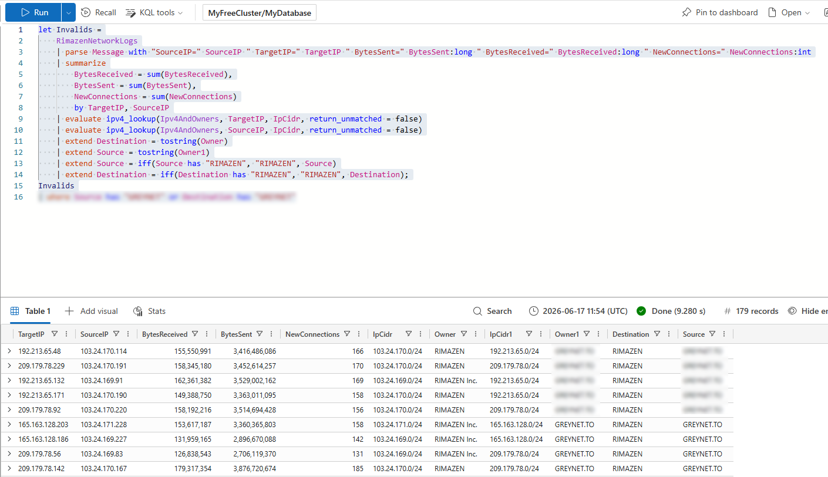Expand the row with TargetIP 165.163.128.186
This screenshot has width=828, height=477.
click(9, 439)
